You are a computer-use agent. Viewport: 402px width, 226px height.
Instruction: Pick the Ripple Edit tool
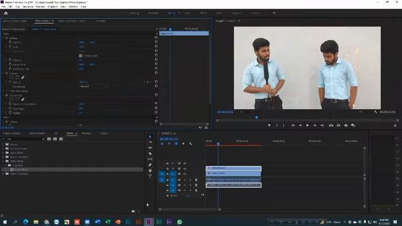coord(150,148)
